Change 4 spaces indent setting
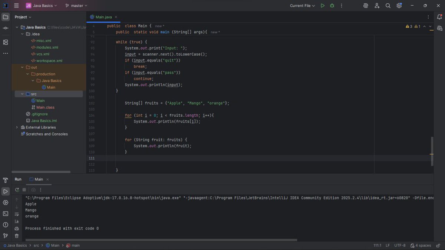 click(421, 246)
